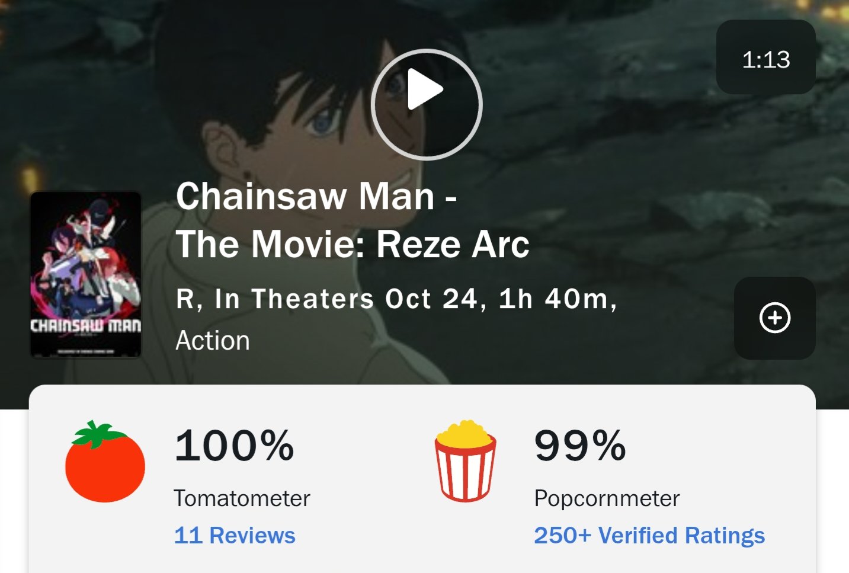Click the 1:13 trailer duration badge

765,58
